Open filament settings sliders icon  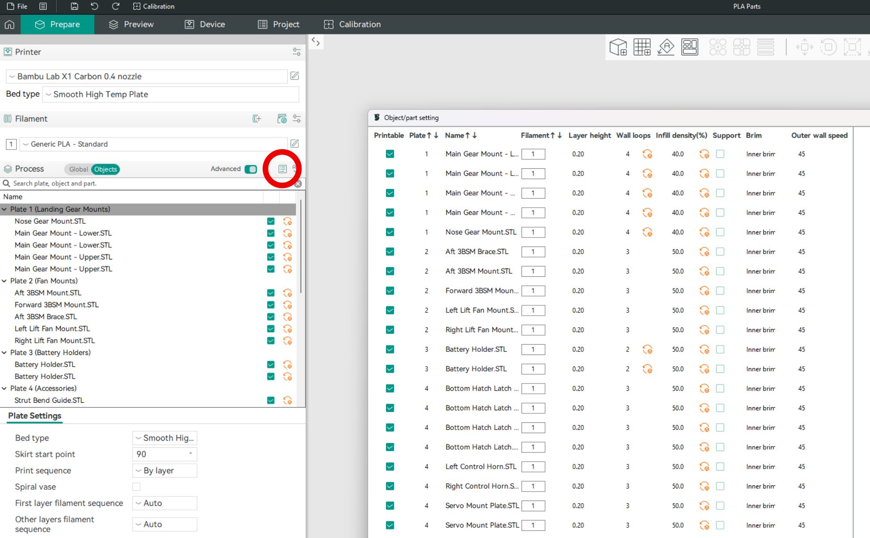tap(297, 119)
